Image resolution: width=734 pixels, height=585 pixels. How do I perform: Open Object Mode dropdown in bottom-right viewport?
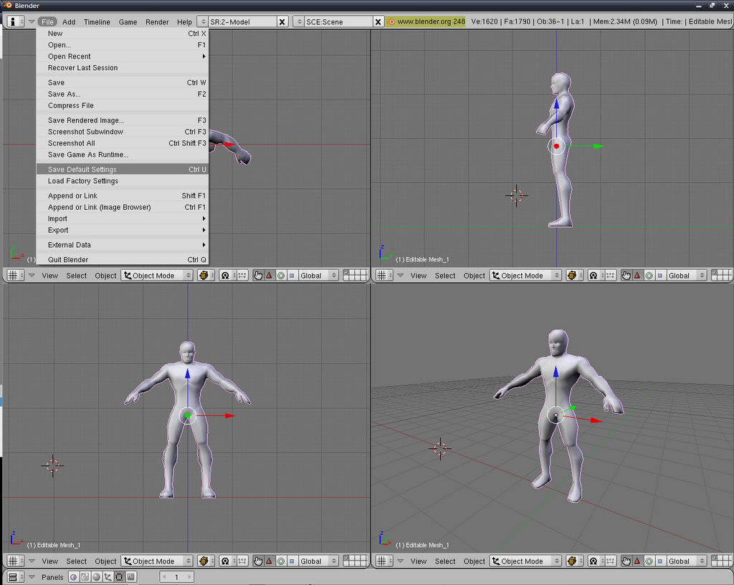click(527, 561)
